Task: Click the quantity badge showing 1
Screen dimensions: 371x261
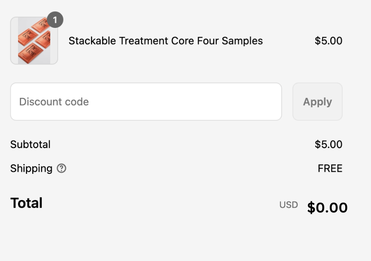Action: [55, 20]
